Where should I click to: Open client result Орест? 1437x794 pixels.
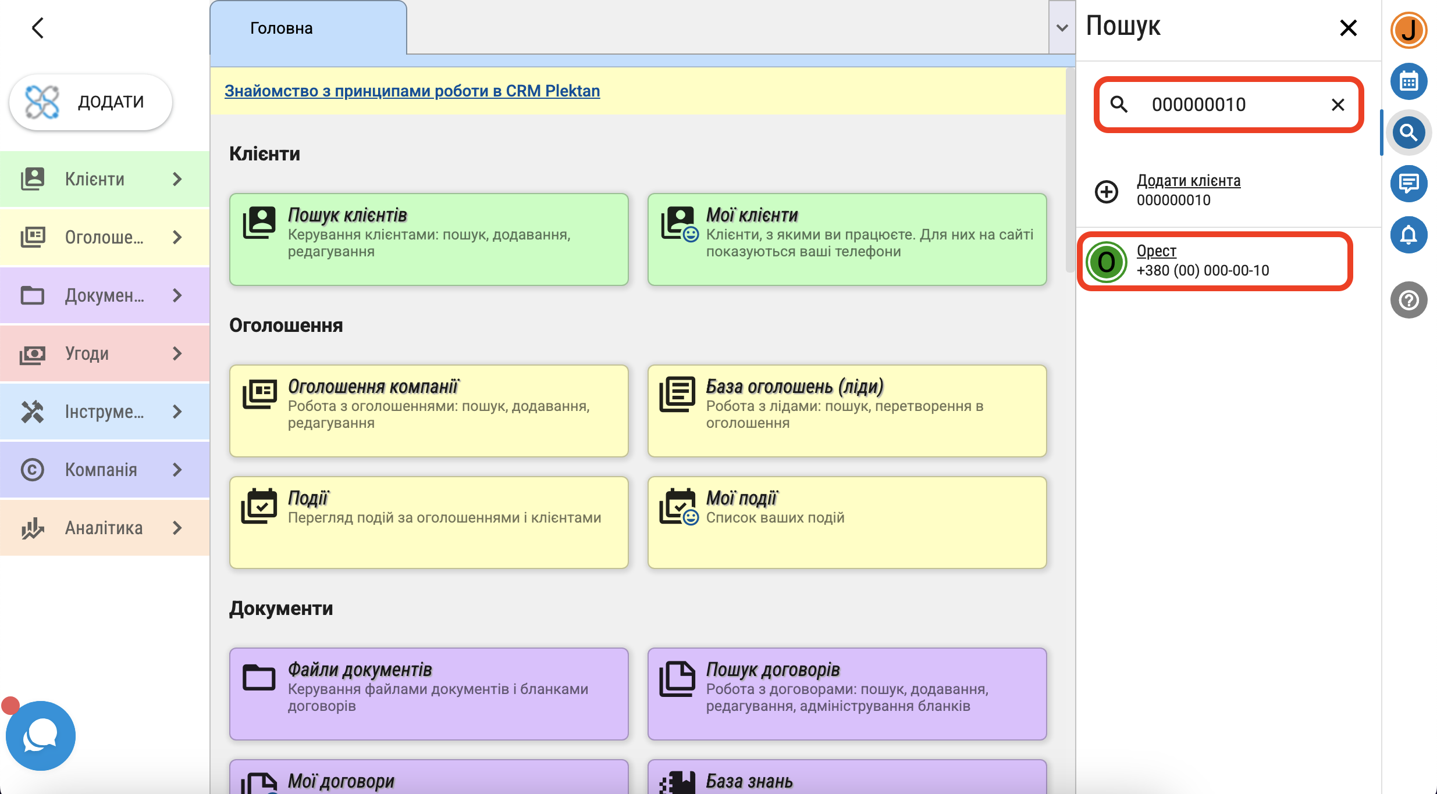point(1157,251)
